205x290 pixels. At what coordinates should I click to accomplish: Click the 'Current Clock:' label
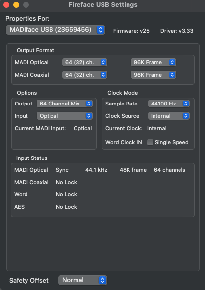(x=124, y=128)
